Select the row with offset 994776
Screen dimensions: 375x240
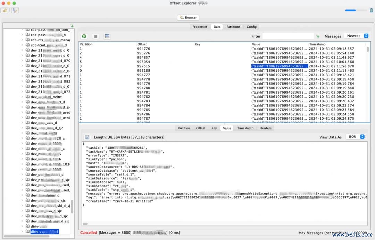tap(223, 49)
